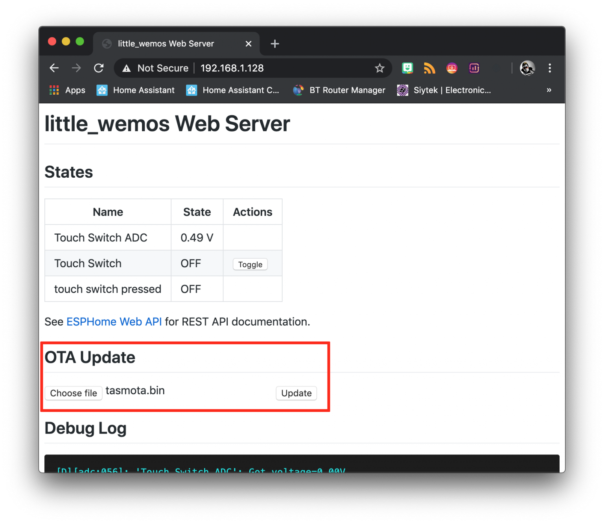Bookmark this page with the star
Viewport: 604px width, 524px height.
point(379,68)
